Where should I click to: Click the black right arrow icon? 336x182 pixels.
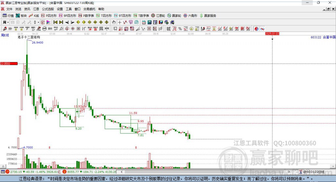click(x=73, y=22)
